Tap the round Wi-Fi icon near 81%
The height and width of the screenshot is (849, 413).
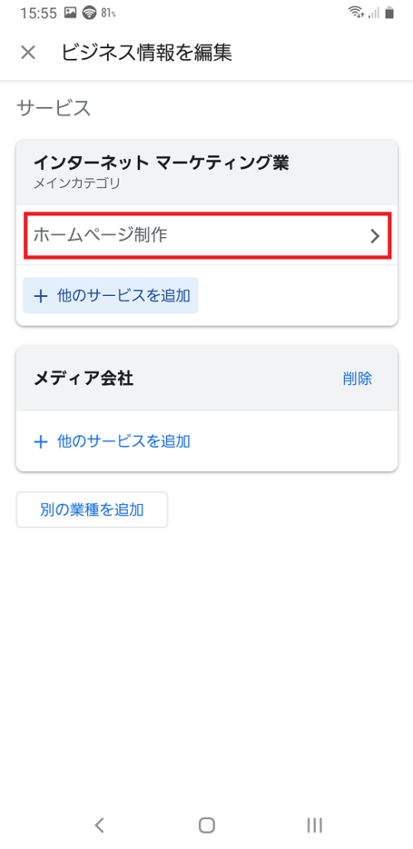coord(89,13)
